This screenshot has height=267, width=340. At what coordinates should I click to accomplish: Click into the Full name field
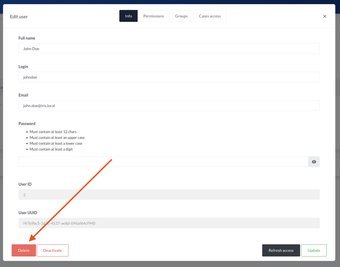(169, 48)
